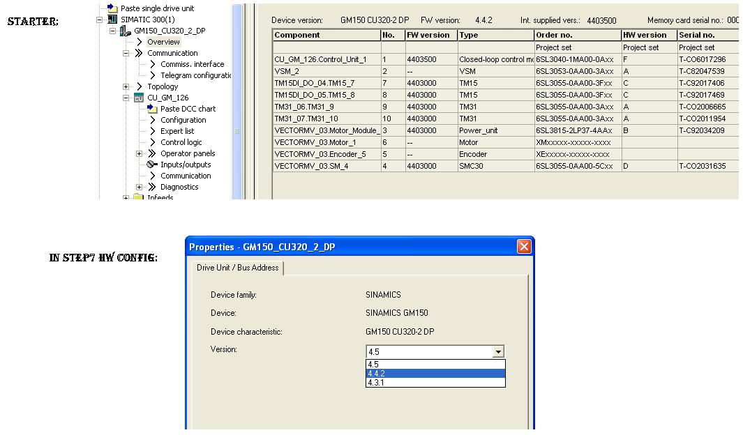Choose version 4.3.1 from the list
Viewport: 743px width, 435px height.
[x=435, y=383]
